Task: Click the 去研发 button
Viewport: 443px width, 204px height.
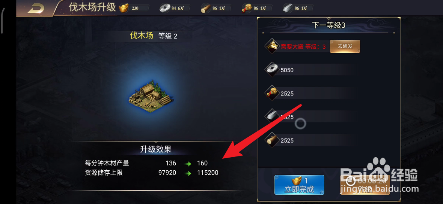Action: point(345,46)
